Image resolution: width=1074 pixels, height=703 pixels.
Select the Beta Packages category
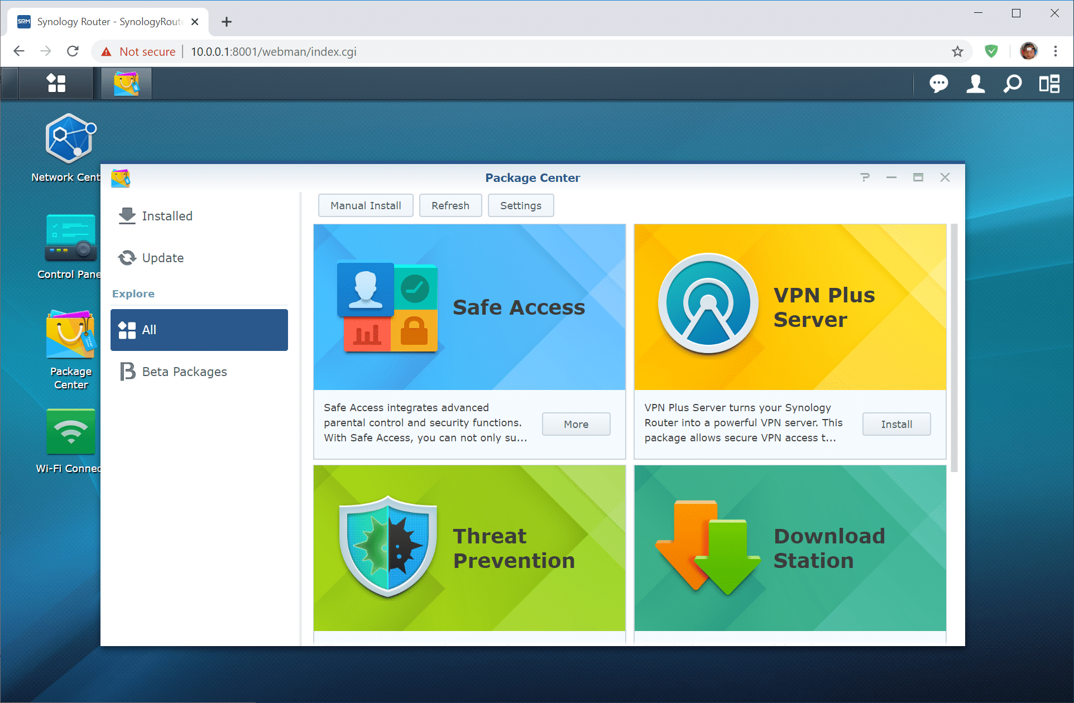pos(185,370)
